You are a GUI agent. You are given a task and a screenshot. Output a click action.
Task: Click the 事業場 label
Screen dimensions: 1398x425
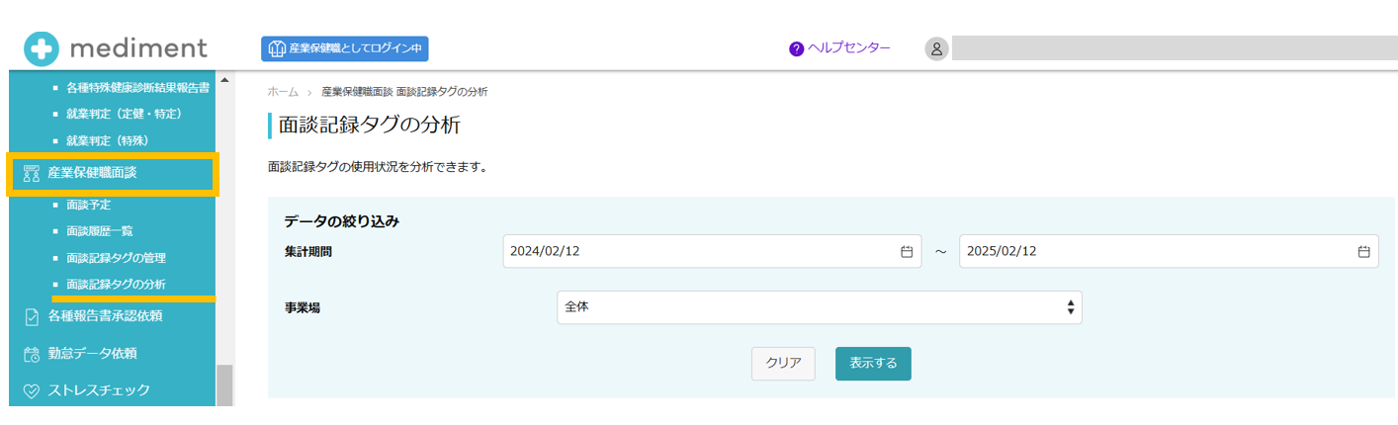[303, 307]
